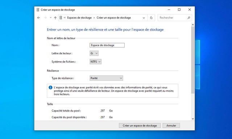Click the Capacité totale du pool label
This screenshot has width=232, height=139.
coord(66,111)
